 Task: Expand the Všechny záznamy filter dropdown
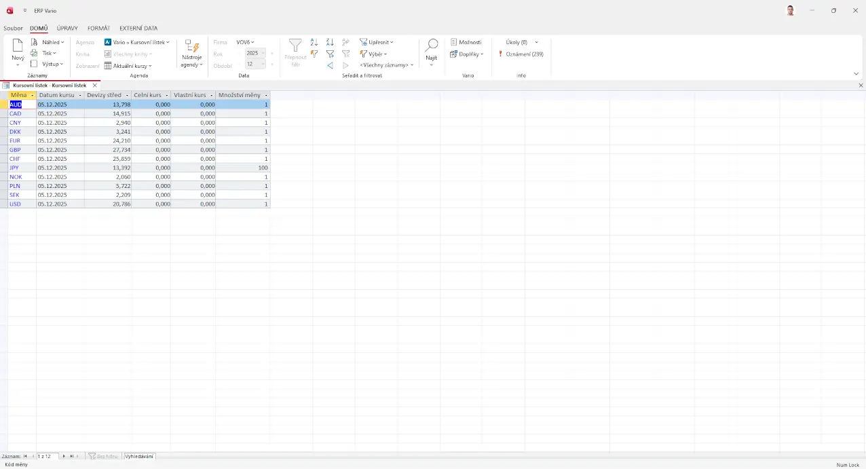pos(386,65)
